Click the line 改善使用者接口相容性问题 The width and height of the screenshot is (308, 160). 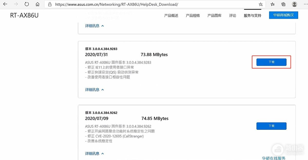108,77
